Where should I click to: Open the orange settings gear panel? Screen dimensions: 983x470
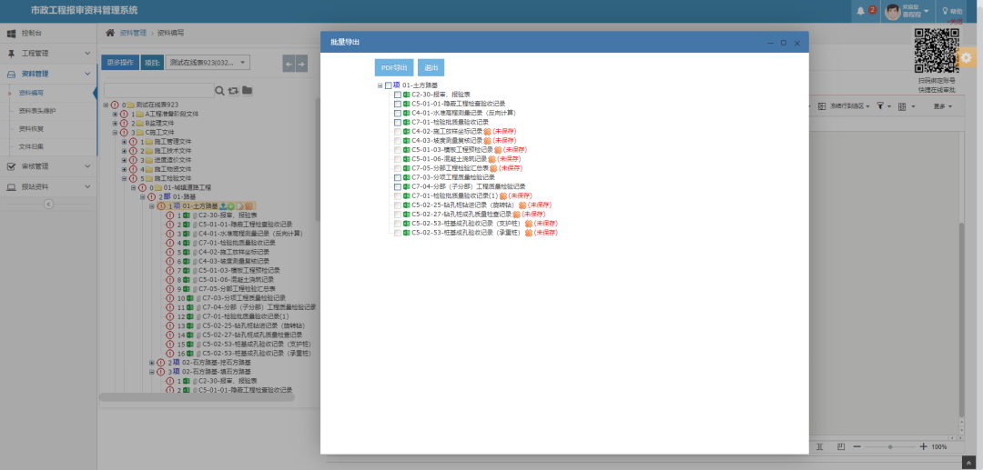coord(966,58)
